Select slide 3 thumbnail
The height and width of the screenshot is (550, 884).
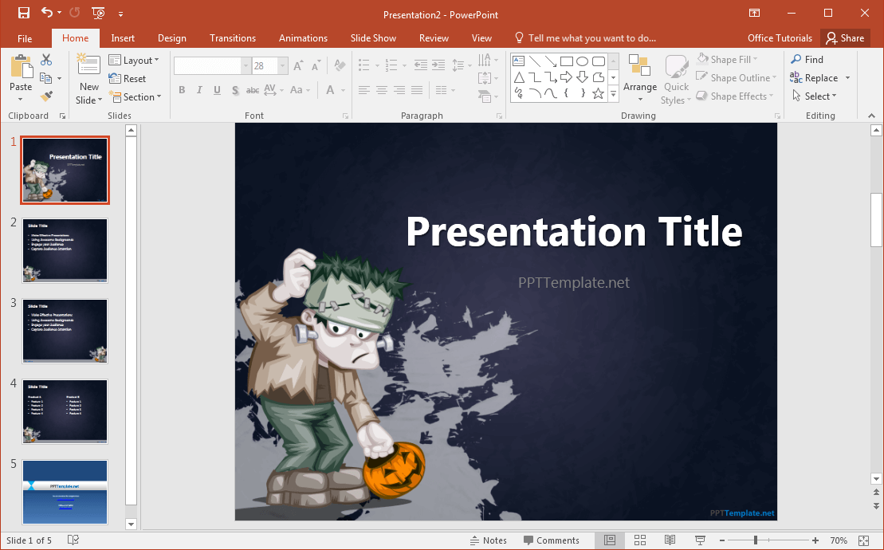pos(65,331)
